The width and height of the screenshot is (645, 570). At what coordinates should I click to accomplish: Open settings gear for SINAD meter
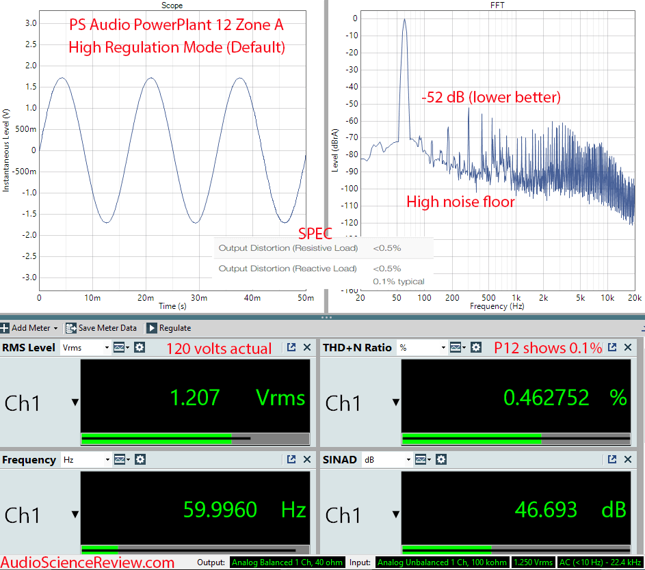tap(441, 459)
